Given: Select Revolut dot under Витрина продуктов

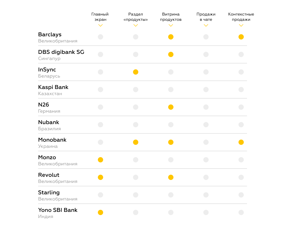Looking at the screenshot, I should pos(171,177).
